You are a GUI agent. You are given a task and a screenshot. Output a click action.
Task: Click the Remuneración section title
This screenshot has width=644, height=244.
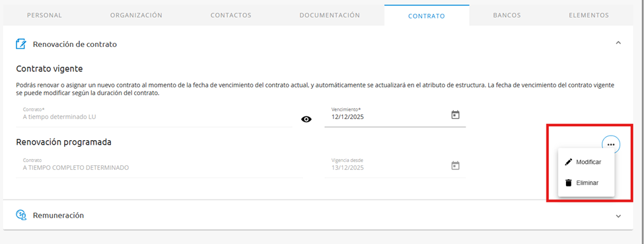tap(58, 215)
